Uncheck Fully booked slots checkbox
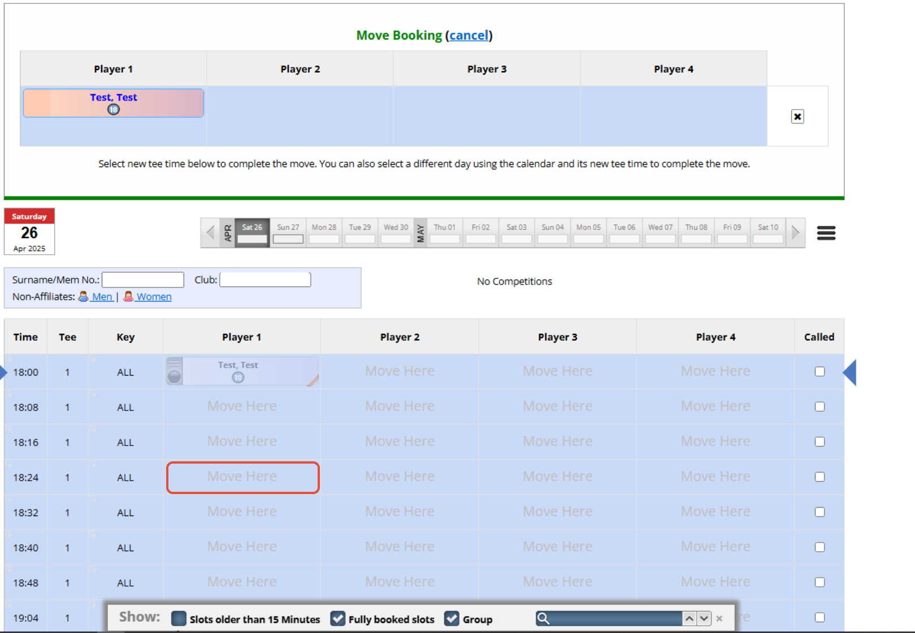The image size is (915, 633). pos(338,618)
